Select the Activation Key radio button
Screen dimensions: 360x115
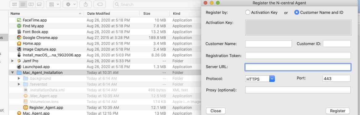[x=247, y=12]
